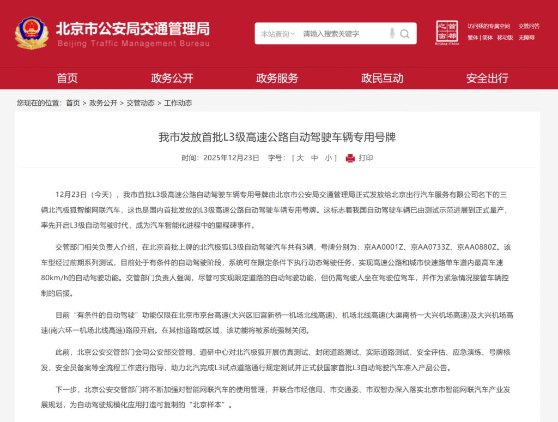Open the 交管问答 link
Screen dimensions: 558x422
[x=529, y=26]
